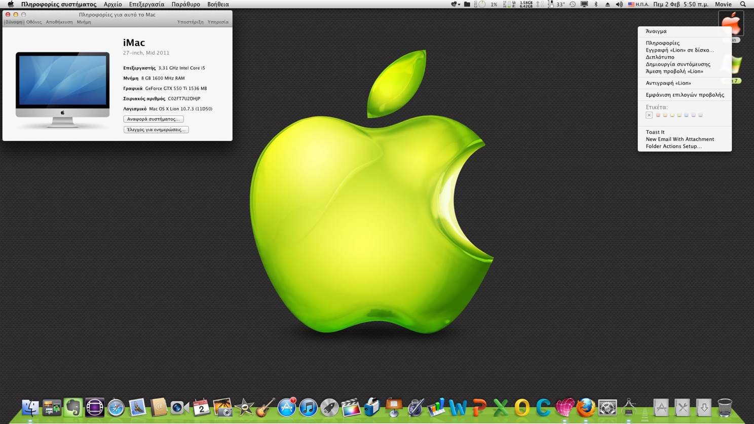
Task: Select Αντιγραφή «Lion» menu entry
Action: (685, 83)
